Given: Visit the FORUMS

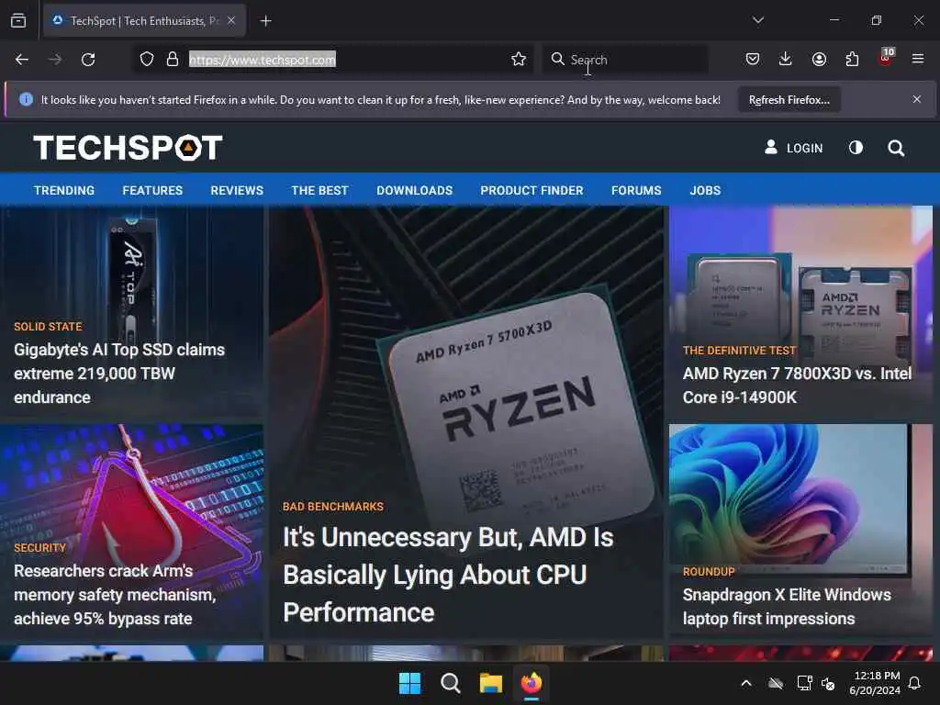Looking at the screenshot, I should 636,191.
